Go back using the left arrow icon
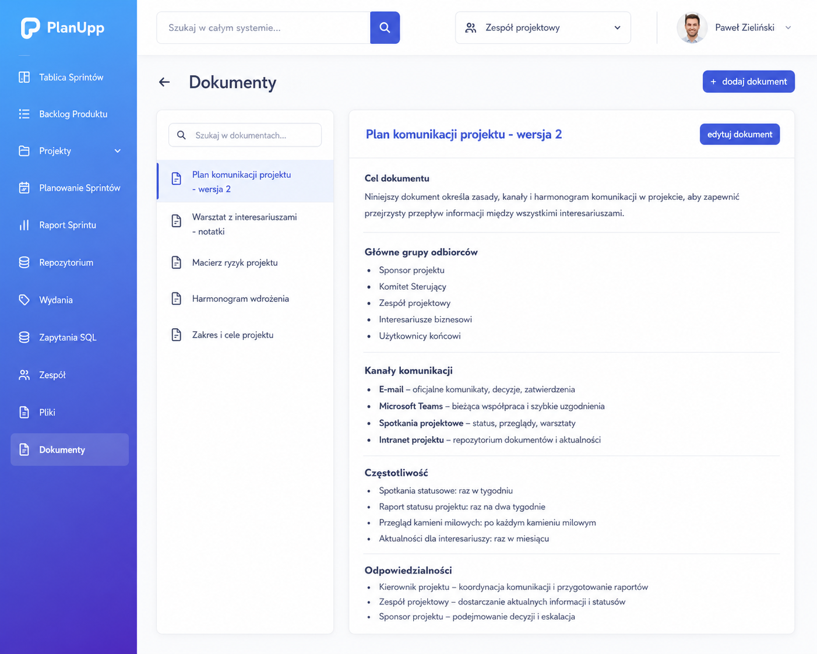 164,82
